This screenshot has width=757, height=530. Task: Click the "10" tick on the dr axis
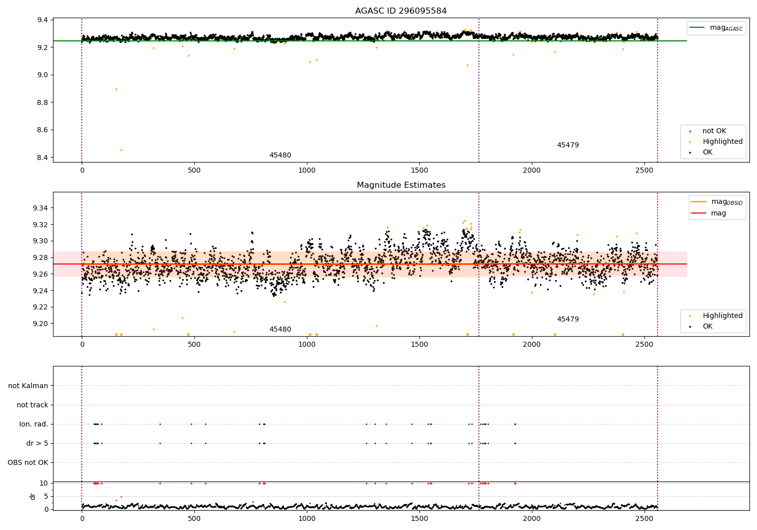44,483
